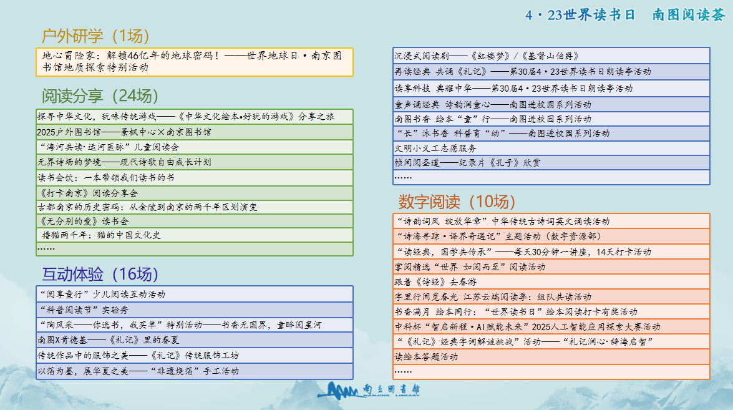Click '"阅享童行"少儿阅读互动活动' row
The image size is (733, 410).
click(195, 294)
